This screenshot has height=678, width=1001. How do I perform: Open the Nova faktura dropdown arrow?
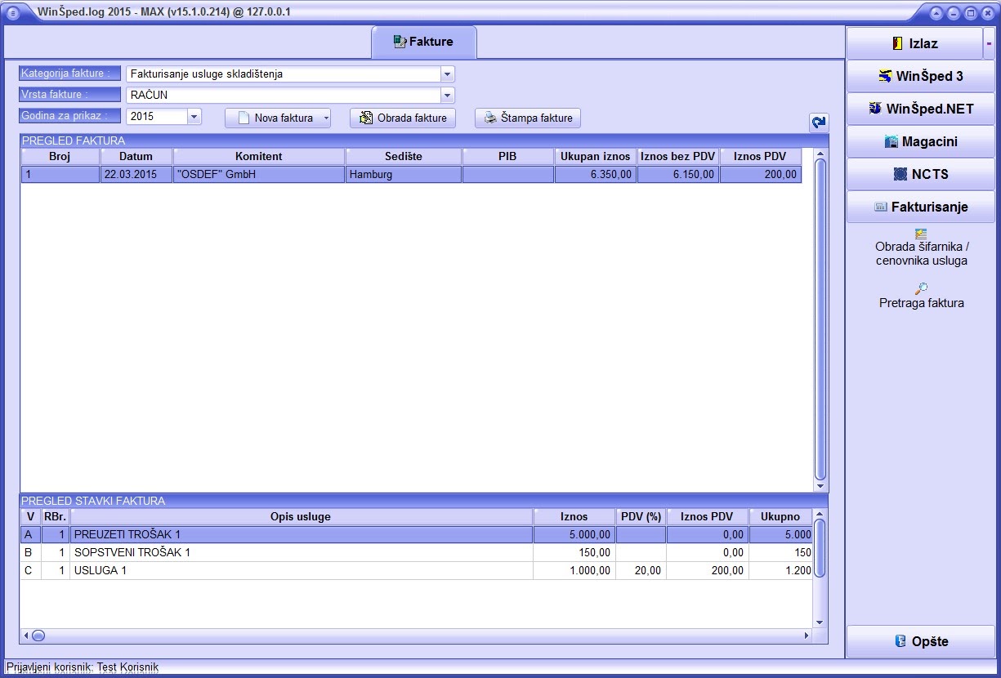(326, 118)
